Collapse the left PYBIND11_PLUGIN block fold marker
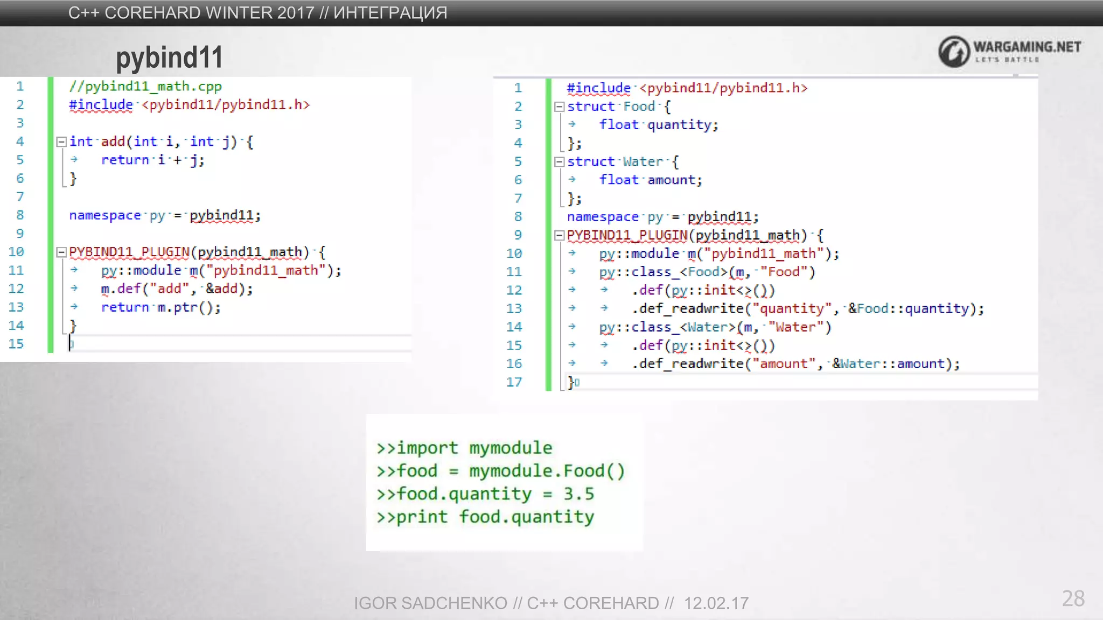Screen dimensions: 1103x620 coord(61,252)
